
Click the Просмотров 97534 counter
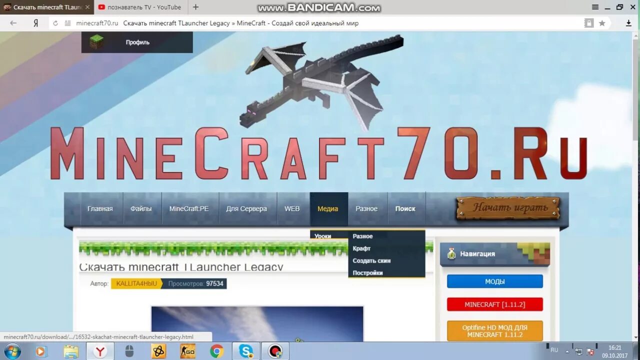(x=195, y=283)
